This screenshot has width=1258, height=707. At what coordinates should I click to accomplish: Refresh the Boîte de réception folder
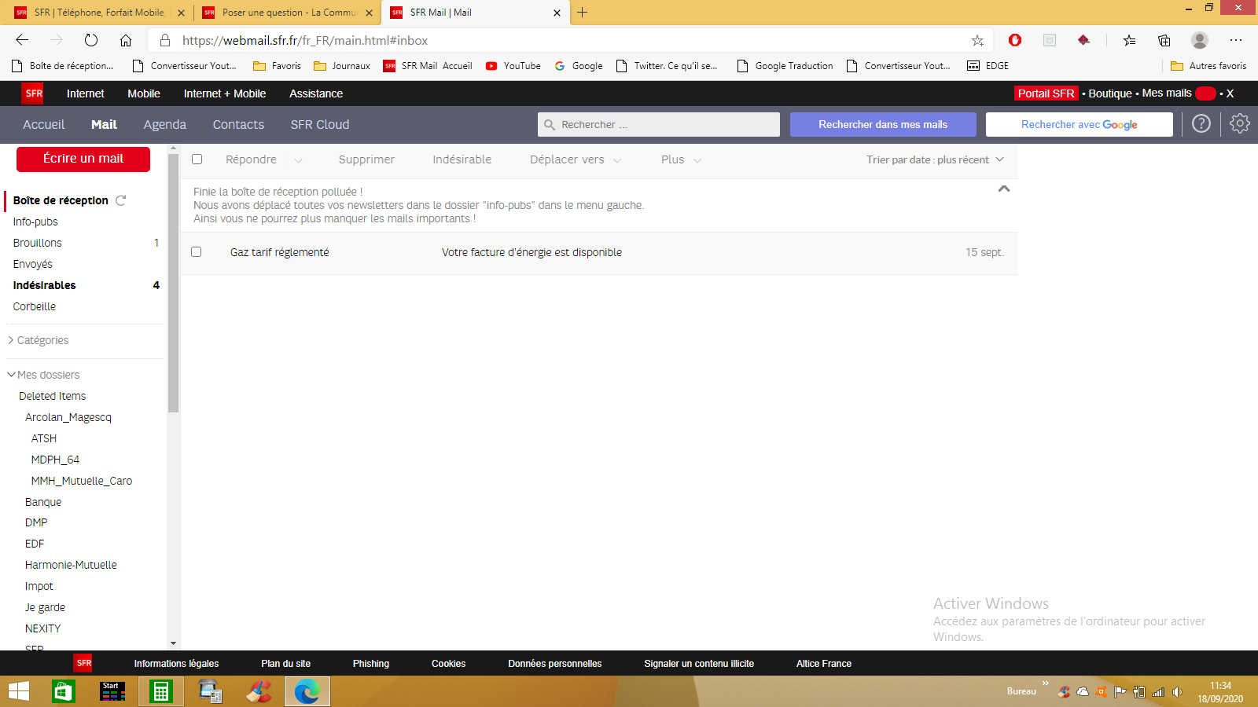121,200
